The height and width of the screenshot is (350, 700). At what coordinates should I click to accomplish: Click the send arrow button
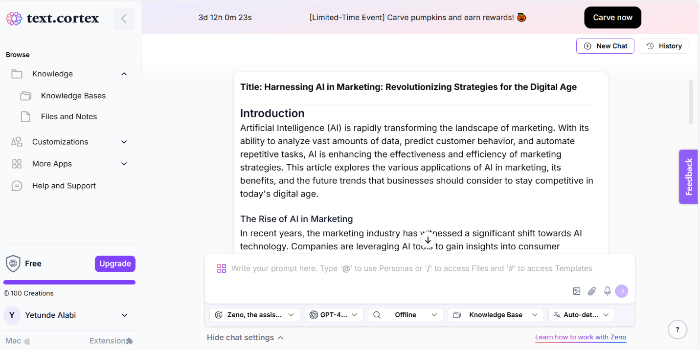coord(622,291)
